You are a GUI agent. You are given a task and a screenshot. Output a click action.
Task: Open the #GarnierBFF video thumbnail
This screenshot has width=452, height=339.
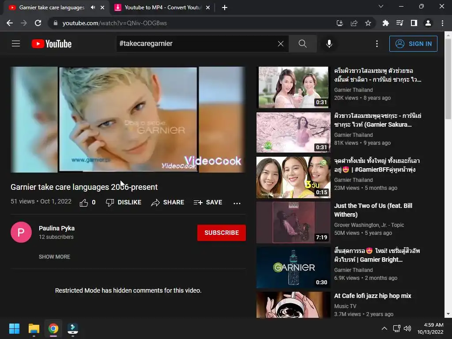click(293, 177)
